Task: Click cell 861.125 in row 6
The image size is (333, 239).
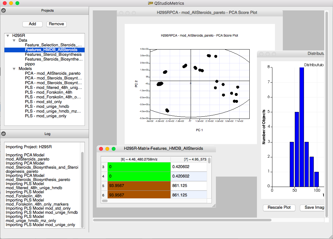Action: tap(188, 195)
